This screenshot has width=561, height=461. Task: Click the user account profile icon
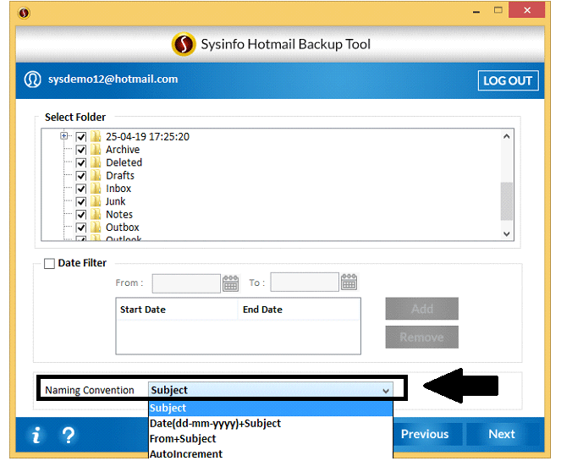(x=32, y=80)
